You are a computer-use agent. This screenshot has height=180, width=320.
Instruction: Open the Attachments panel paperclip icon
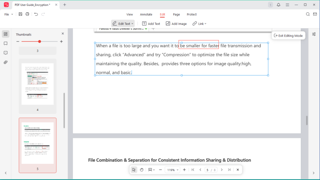click(x=6, y=62)
